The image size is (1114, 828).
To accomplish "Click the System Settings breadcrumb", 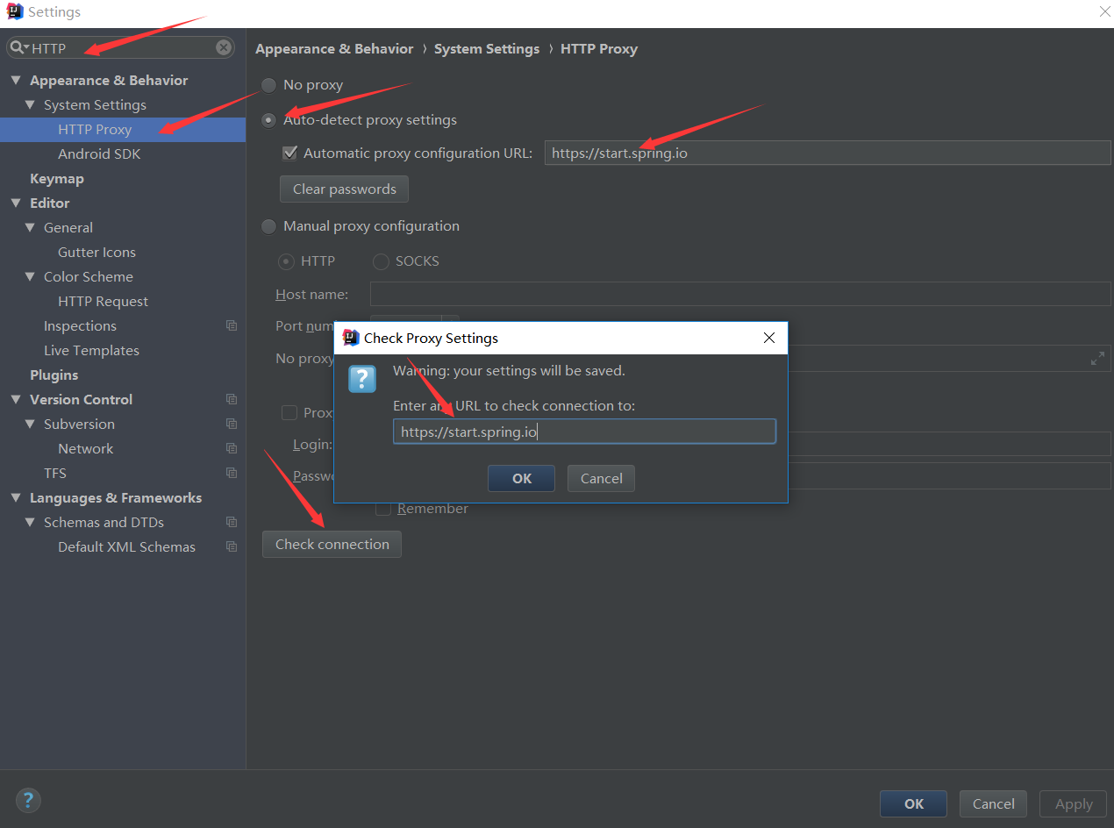I will click(x=487, y=49).
